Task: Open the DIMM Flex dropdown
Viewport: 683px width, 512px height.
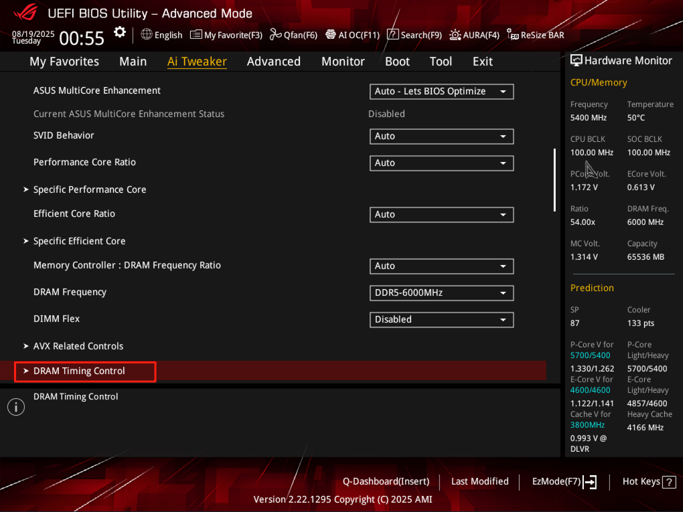Action: (442, 319)
